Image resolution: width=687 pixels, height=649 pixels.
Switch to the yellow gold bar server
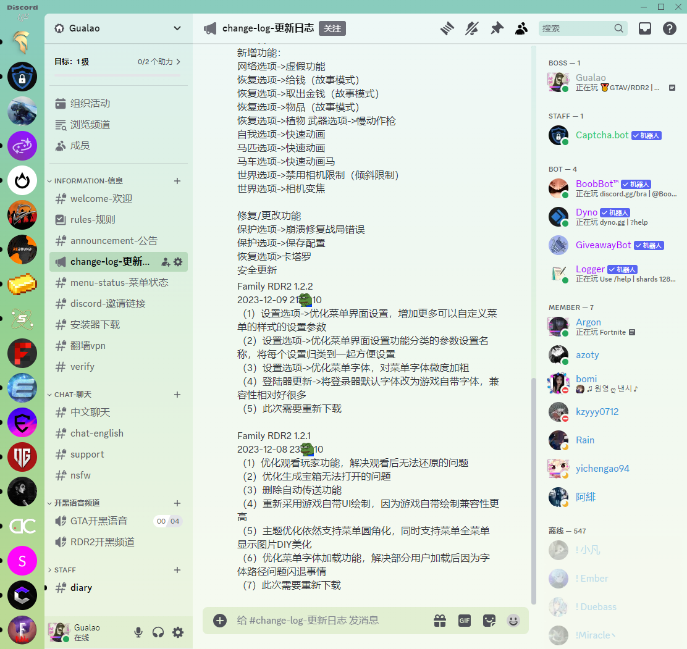[22, 284]
